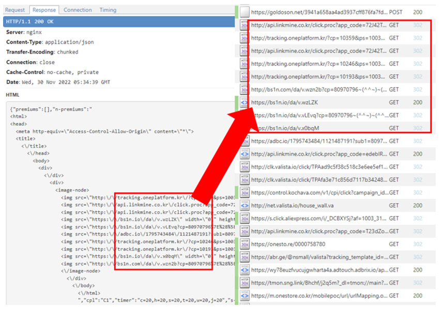Select the Timing tab

coord(108,10)
